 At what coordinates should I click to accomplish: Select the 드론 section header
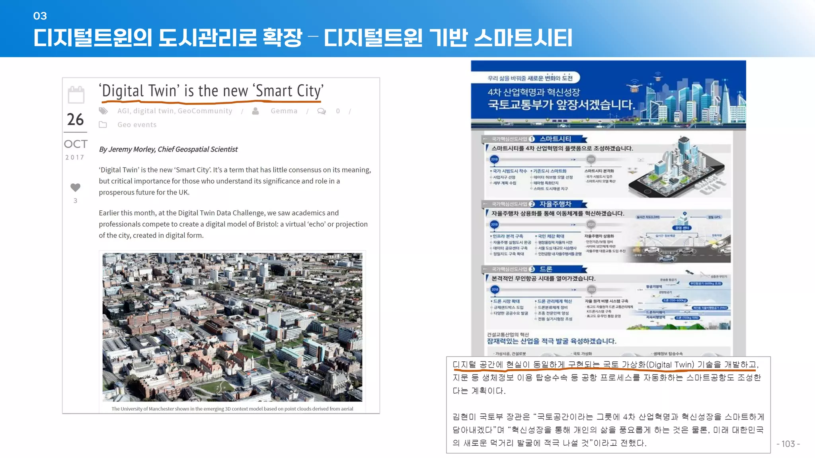pyautogui.click(x=546, y=269)
